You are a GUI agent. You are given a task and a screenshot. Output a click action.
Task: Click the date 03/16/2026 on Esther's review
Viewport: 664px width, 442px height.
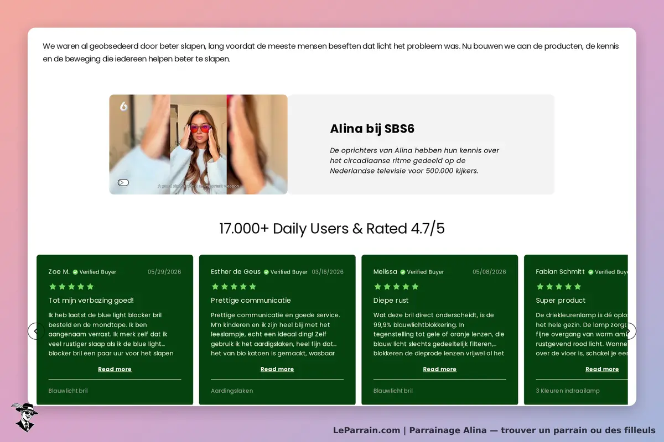[328, 272]
